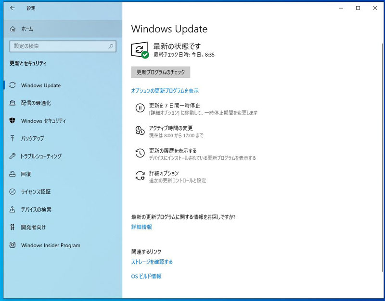Click the 詳細情報 link
The height and width of the screenshot is (301, 385).
(x=141, y=227)
